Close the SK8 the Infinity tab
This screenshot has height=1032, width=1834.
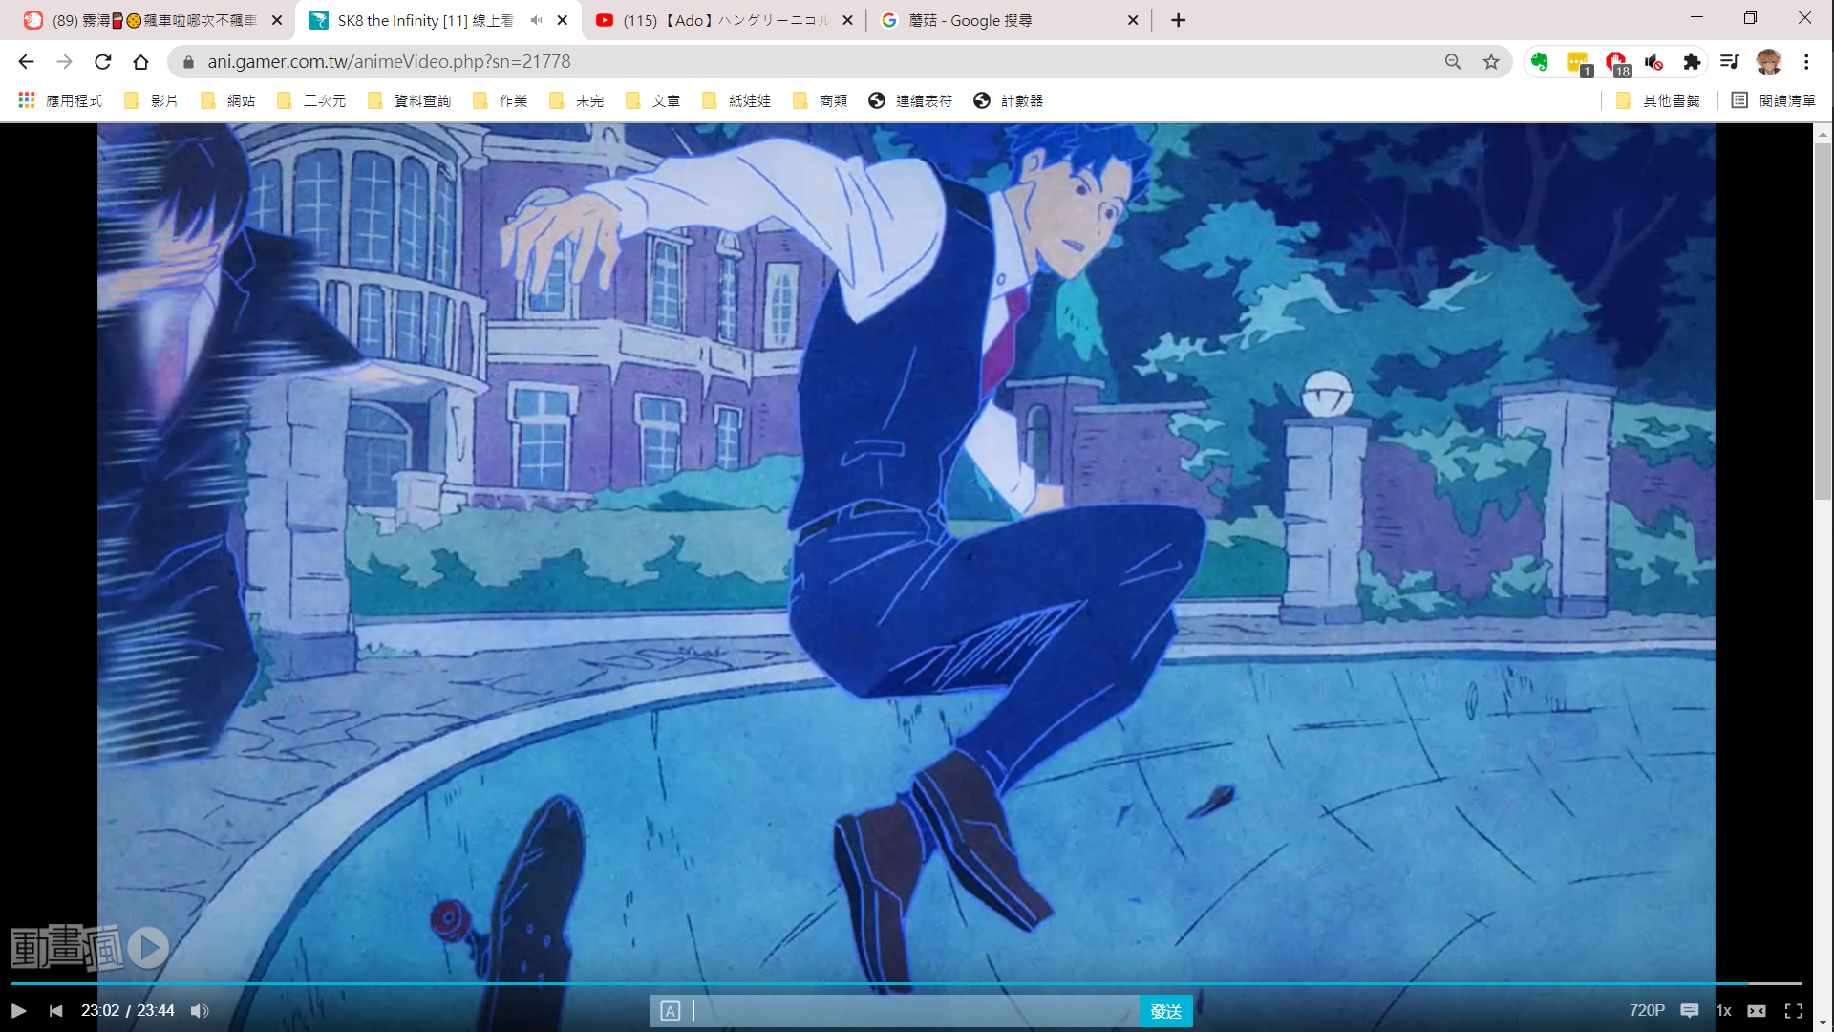pos(563,20)
